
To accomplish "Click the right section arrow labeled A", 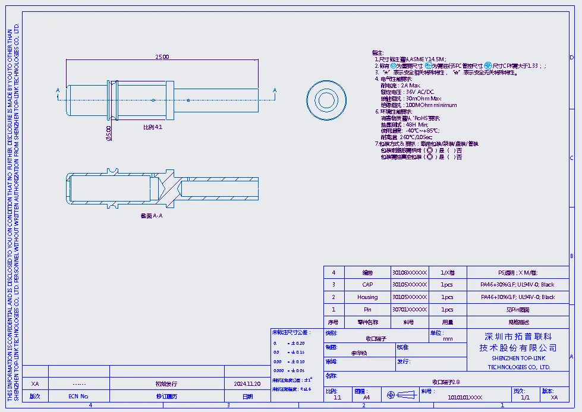I will pyautogui.click(x=274, y=90).
